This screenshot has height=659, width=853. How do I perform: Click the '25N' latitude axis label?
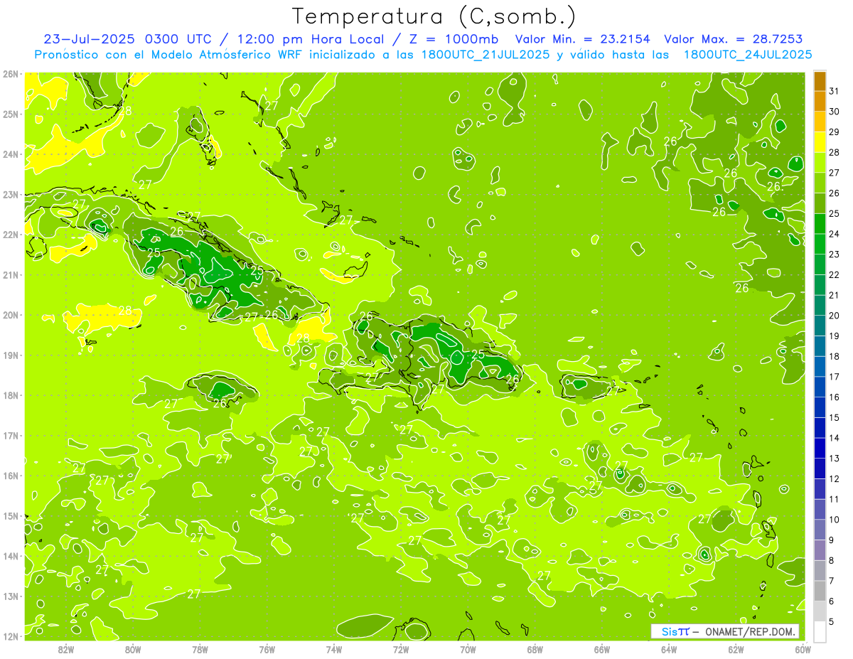click(x=11, y=114)
